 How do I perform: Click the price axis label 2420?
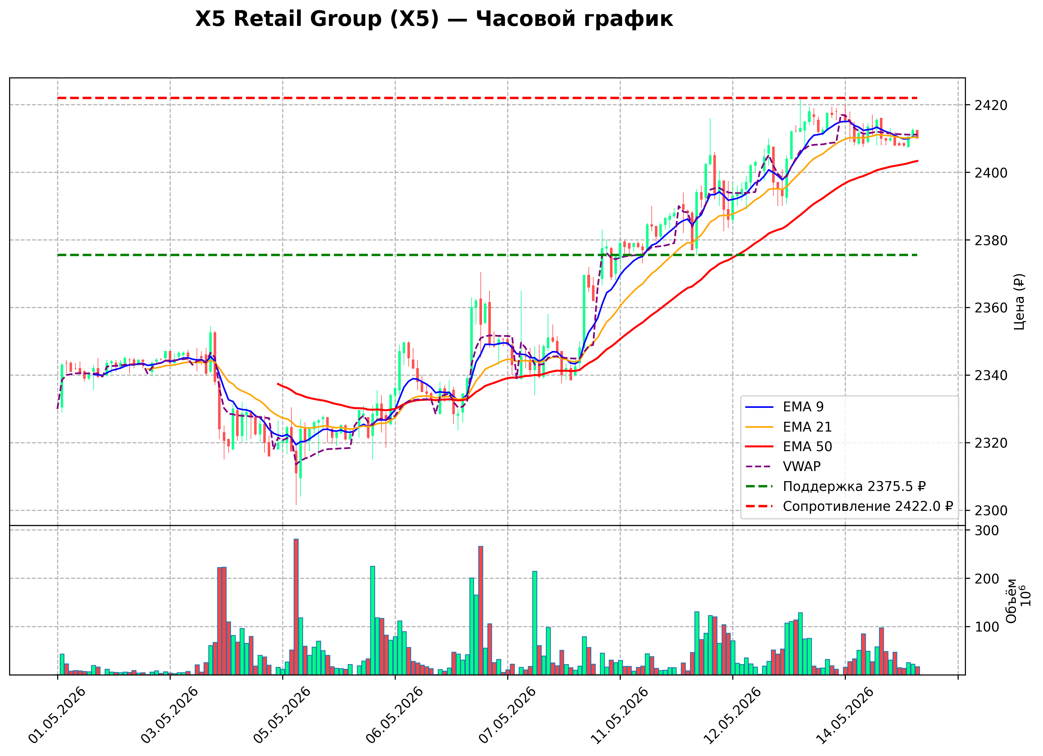(x=991, y=106)
